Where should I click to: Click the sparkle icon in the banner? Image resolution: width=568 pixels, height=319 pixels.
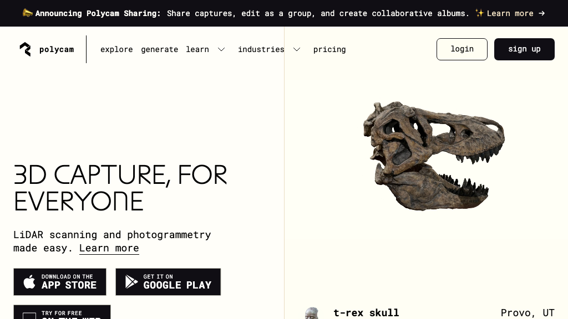479,13
